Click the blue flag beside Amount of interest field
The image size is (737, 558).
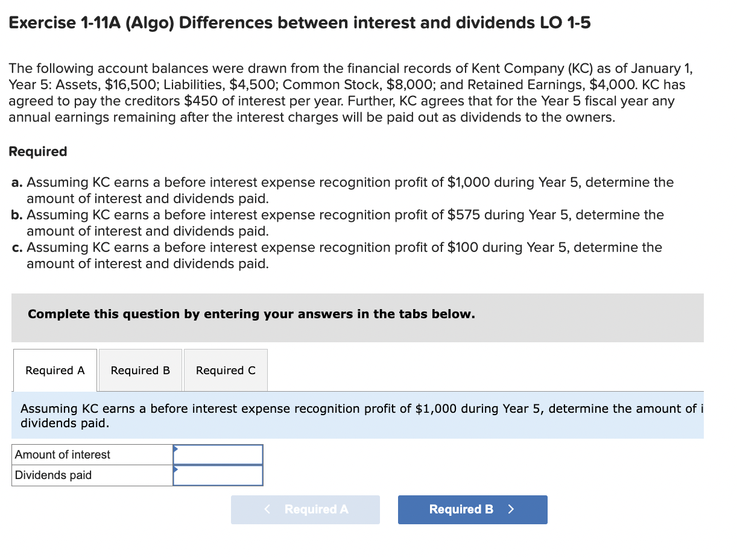pyautogui.click(x=176, y=450)
